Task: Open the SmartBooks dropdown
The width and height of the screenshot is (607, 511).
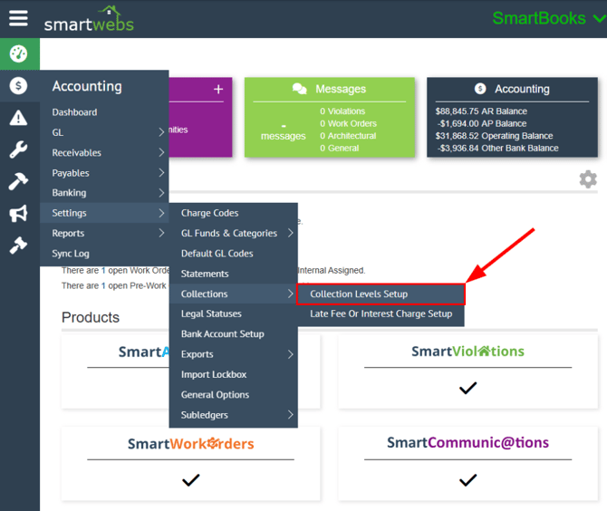Action: (549, 18)
